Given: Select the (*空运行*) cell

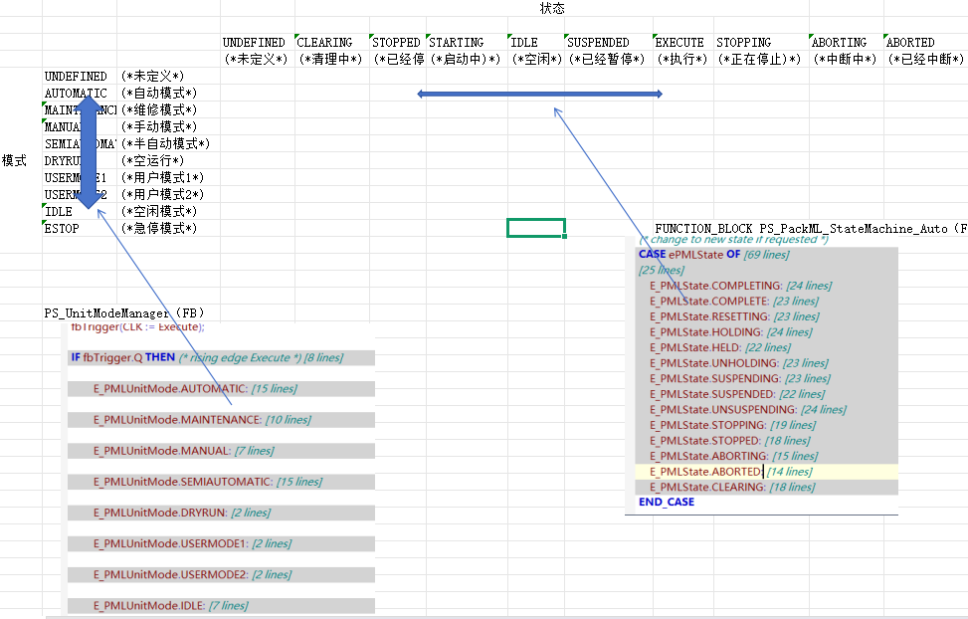Looking at the screenshot, I should pos(168,160).
